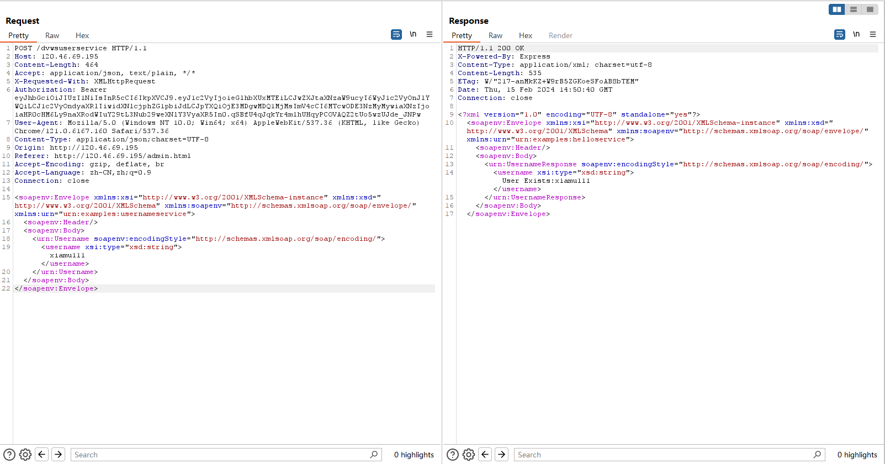Open search settings gear in Response panel
Viewport: 885px width, 464px height.
click(469, 455)
